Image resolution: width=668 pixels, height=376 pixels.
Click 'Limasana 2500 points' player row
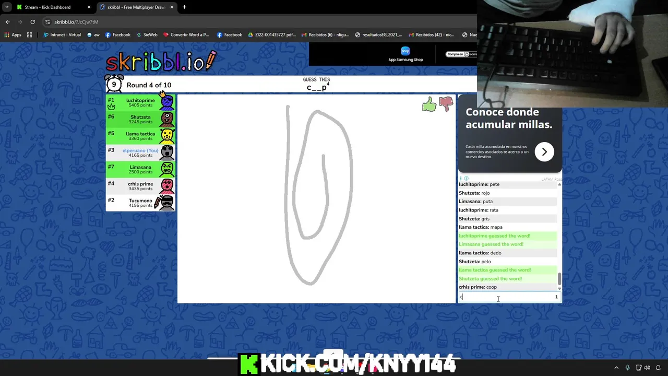pos(140,169)
